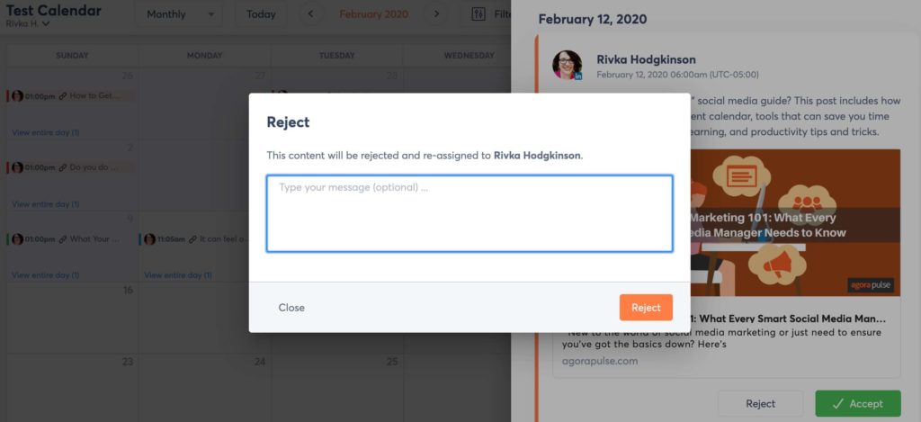Expand the Rivka H. user dropdown
Image resolution: width=921 pixels, height=422 pixels.
pyautogui.click(x=28, y=24)
